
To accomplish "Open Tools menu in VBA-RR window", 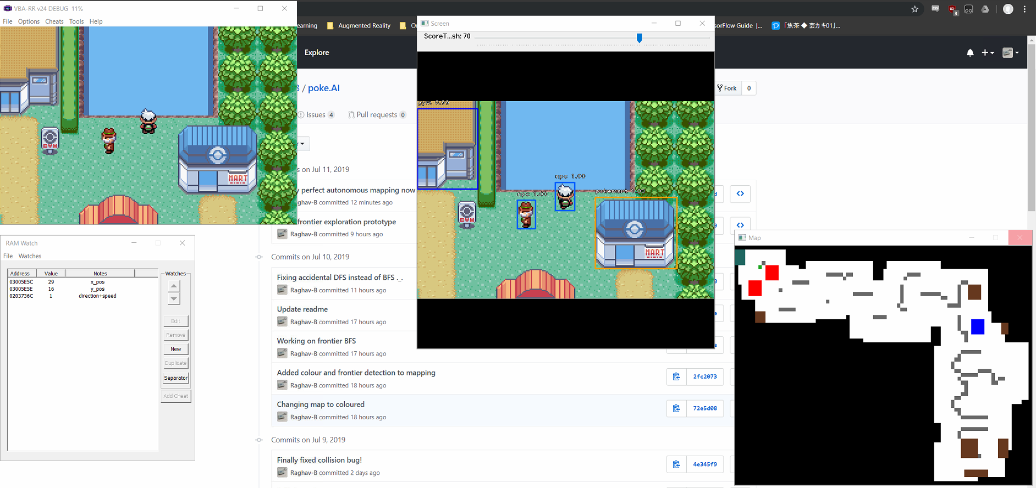I will tap(76, 21).
